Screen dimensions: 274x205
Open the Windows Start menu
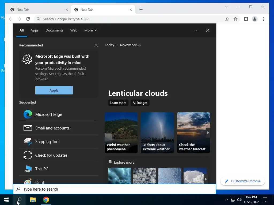[x=6, y=200]
